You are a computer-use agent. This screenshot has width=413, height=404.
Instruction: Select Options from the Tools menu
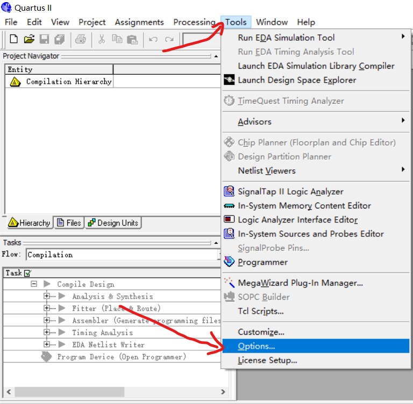[257, 347]
